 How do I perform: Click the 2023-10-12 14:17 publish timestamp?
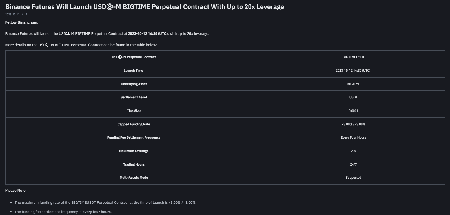point(16,15)
